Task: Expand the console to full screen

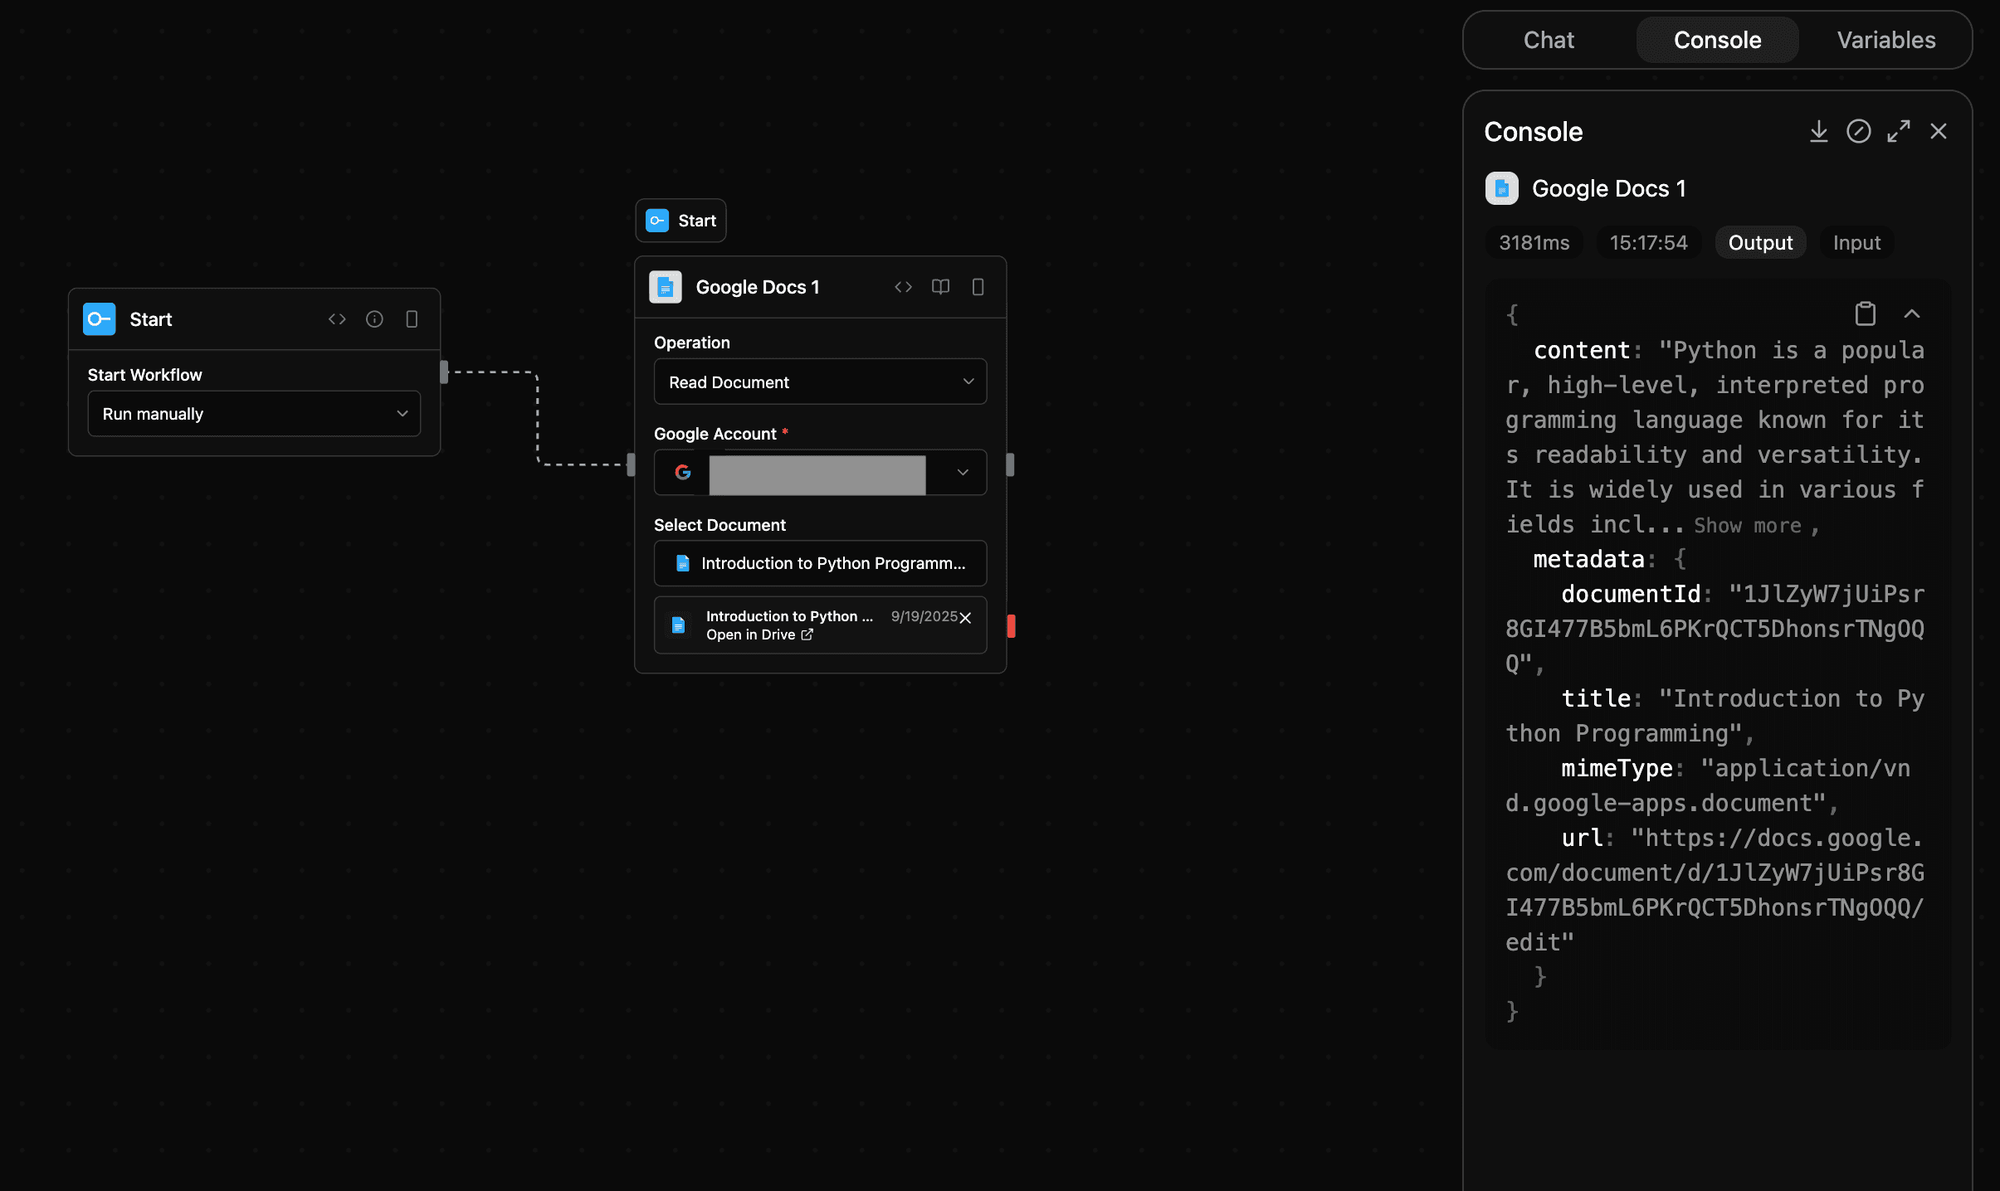Action: pyautogui.click(x=1899, y=131)
